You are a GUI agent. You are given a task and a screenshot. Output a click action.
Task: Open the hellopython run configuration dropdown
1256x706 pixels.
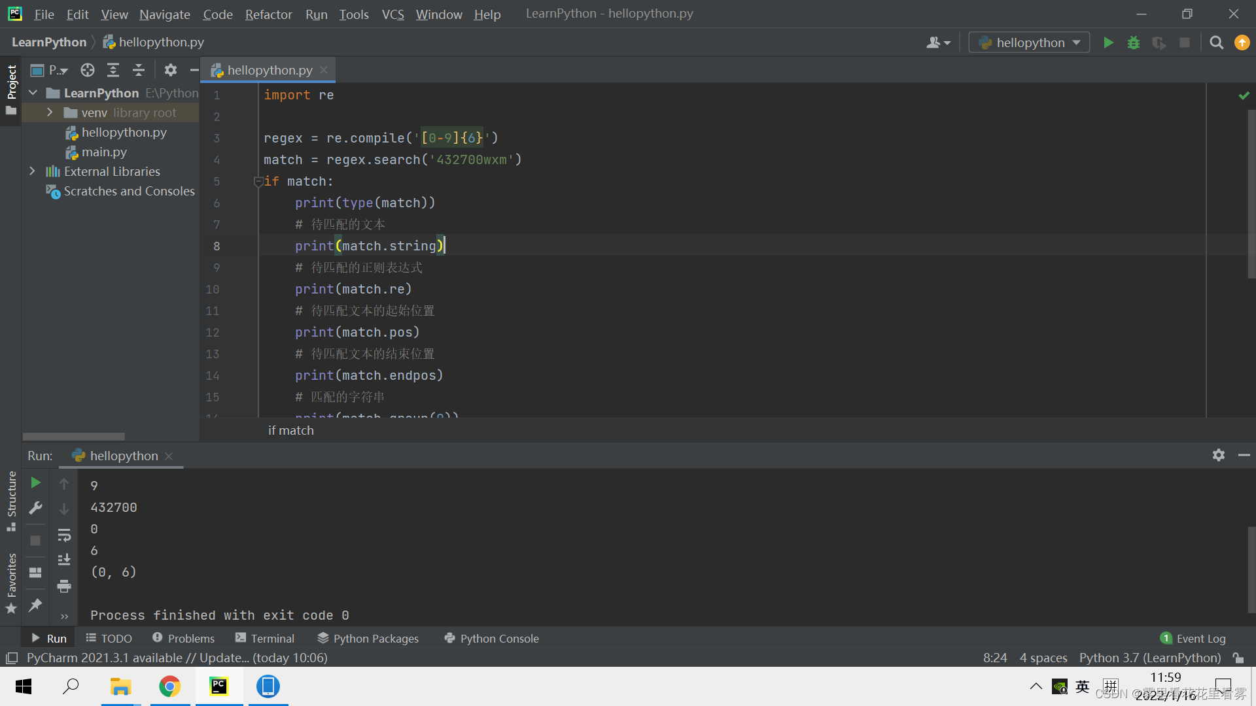click(x=1029, y=42)
